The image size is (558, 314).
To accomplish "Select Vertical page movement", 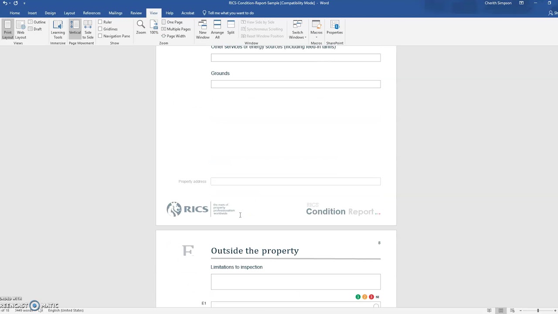I will click(x=75, y=30).
